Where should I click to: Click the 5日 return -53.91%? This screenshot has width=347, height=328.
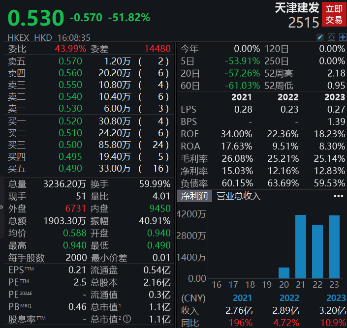[x=243, y=61]
